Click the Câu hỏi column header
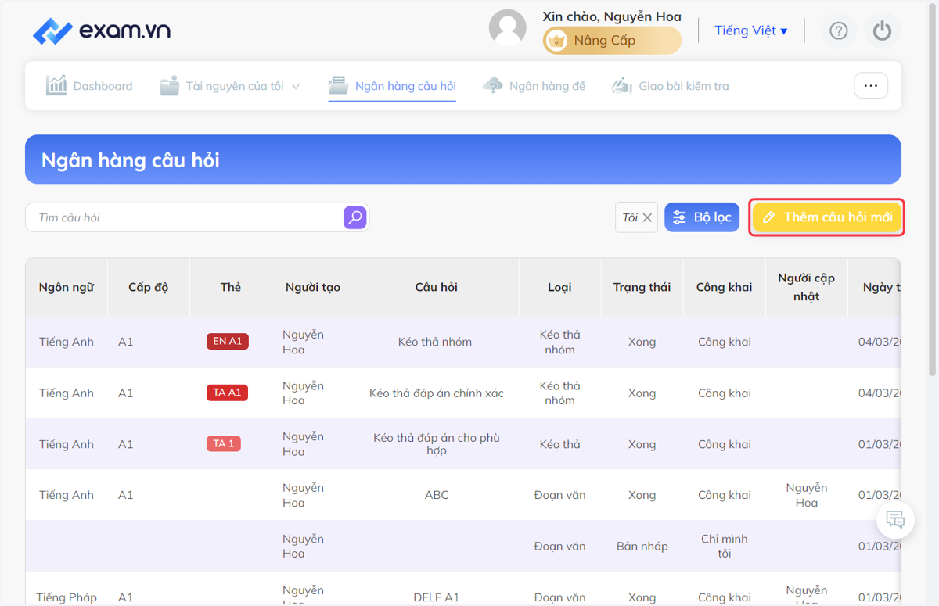Image resolution: width=939 pixels, height=606 pixels. coord(437,287)
